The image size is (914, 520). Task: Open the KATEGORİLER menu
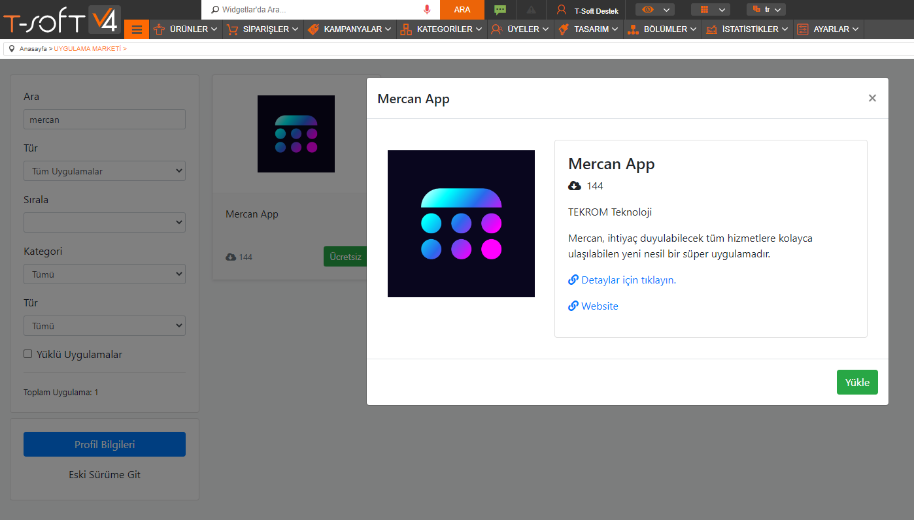click(x=442, y=29)
